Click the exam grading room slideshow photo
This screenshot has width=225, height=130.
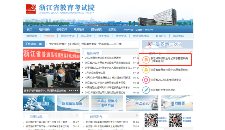tap(51, 71)
